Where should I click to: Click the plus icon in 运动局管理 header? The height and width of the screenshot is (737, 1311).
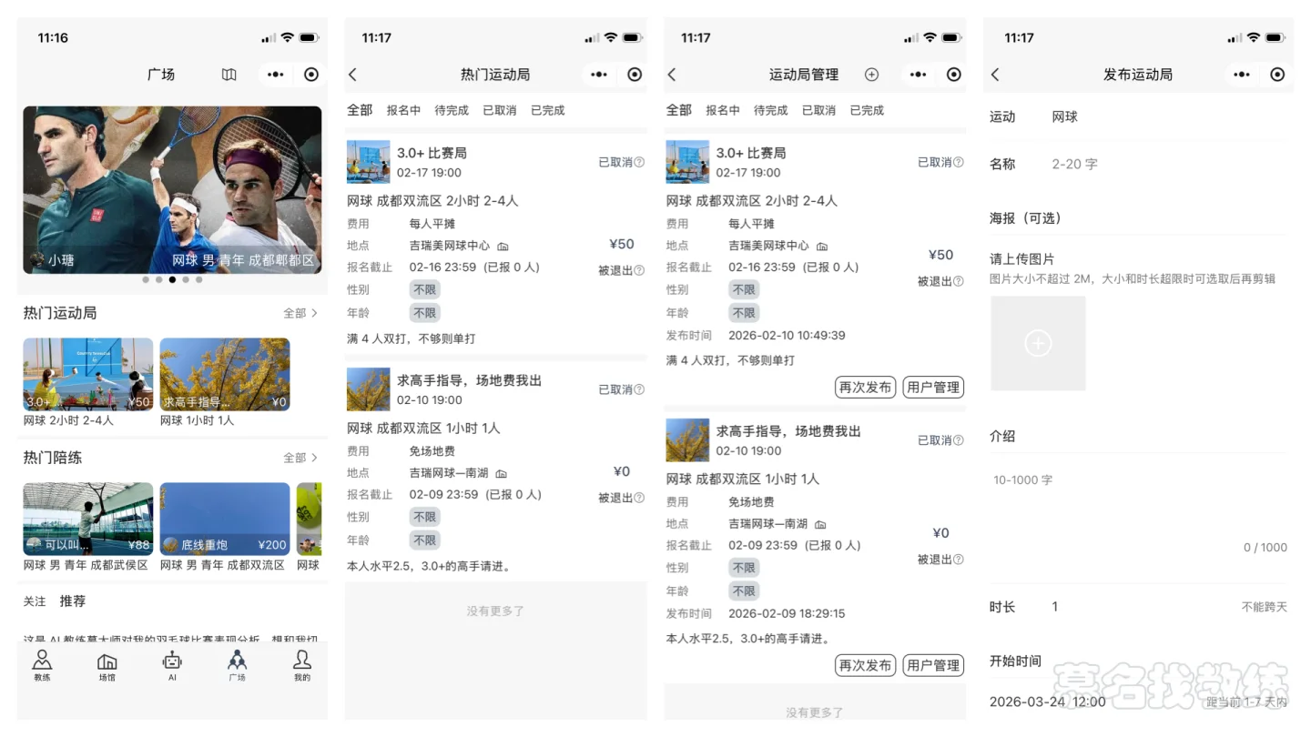point(871,75)
